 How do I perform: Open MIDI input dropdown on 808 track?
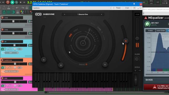tap(11, 89)
